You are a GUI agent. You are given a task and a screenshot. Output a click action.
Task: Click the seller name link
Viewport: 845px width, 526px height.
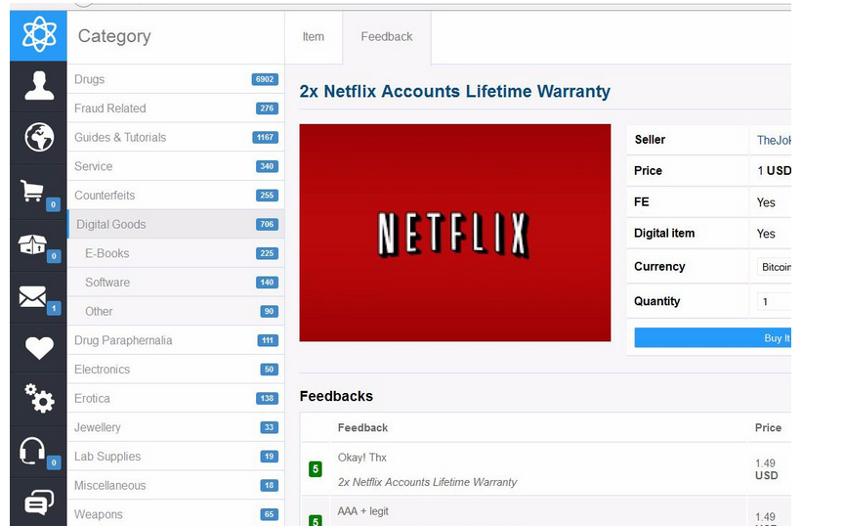click(774, 140)
